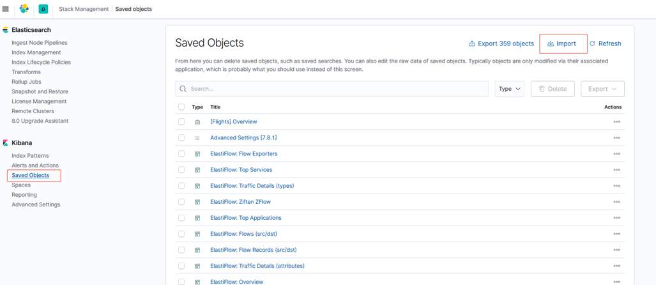656x285 pixels.
Task: Open the hamburger navigation menu
Action: (x=6, y=9)
